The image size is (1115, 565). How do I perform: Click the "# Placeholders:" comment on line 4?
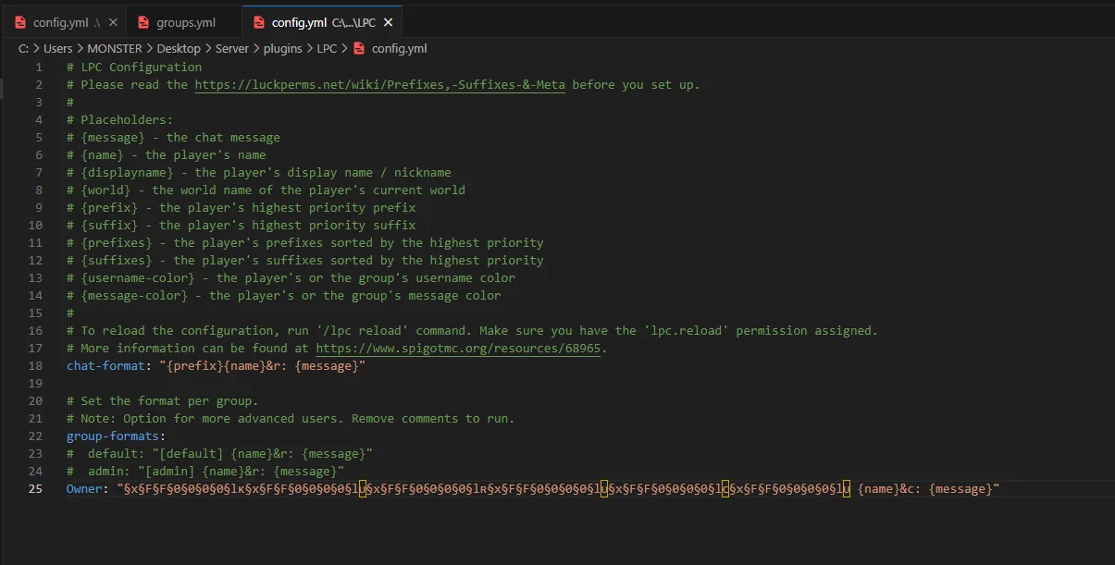click(120, 119)
